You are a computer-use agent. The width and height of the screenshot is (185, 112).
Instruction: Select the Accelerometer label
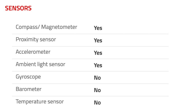[33, 52]
